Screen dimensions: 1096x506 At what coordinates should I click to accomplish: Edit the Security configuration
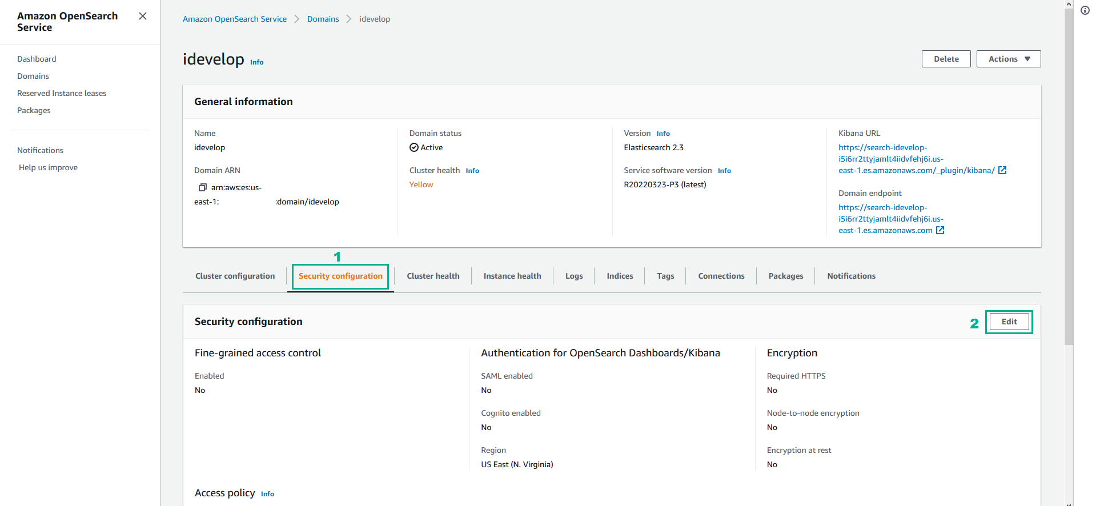click(x=1009, y=322)
